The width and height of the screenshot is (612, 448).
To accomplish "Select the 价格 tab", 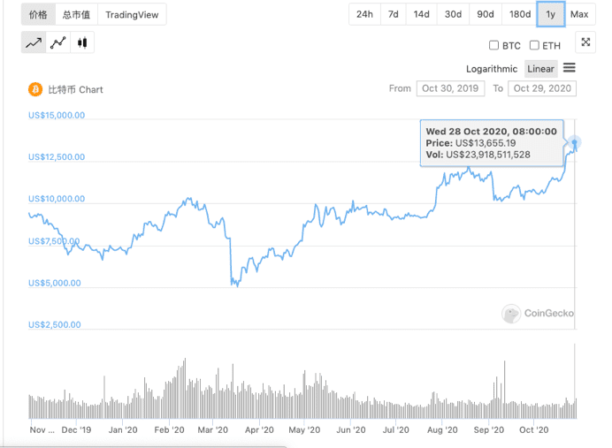I will 38,14.
